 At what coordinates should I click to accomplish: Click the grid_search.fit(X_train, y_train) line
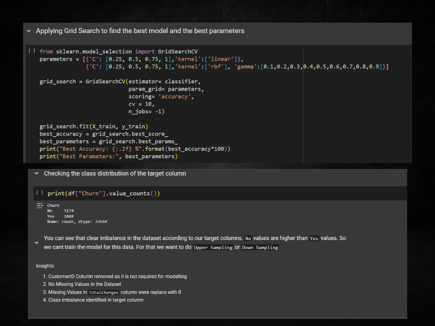click(x=94, y=126)
